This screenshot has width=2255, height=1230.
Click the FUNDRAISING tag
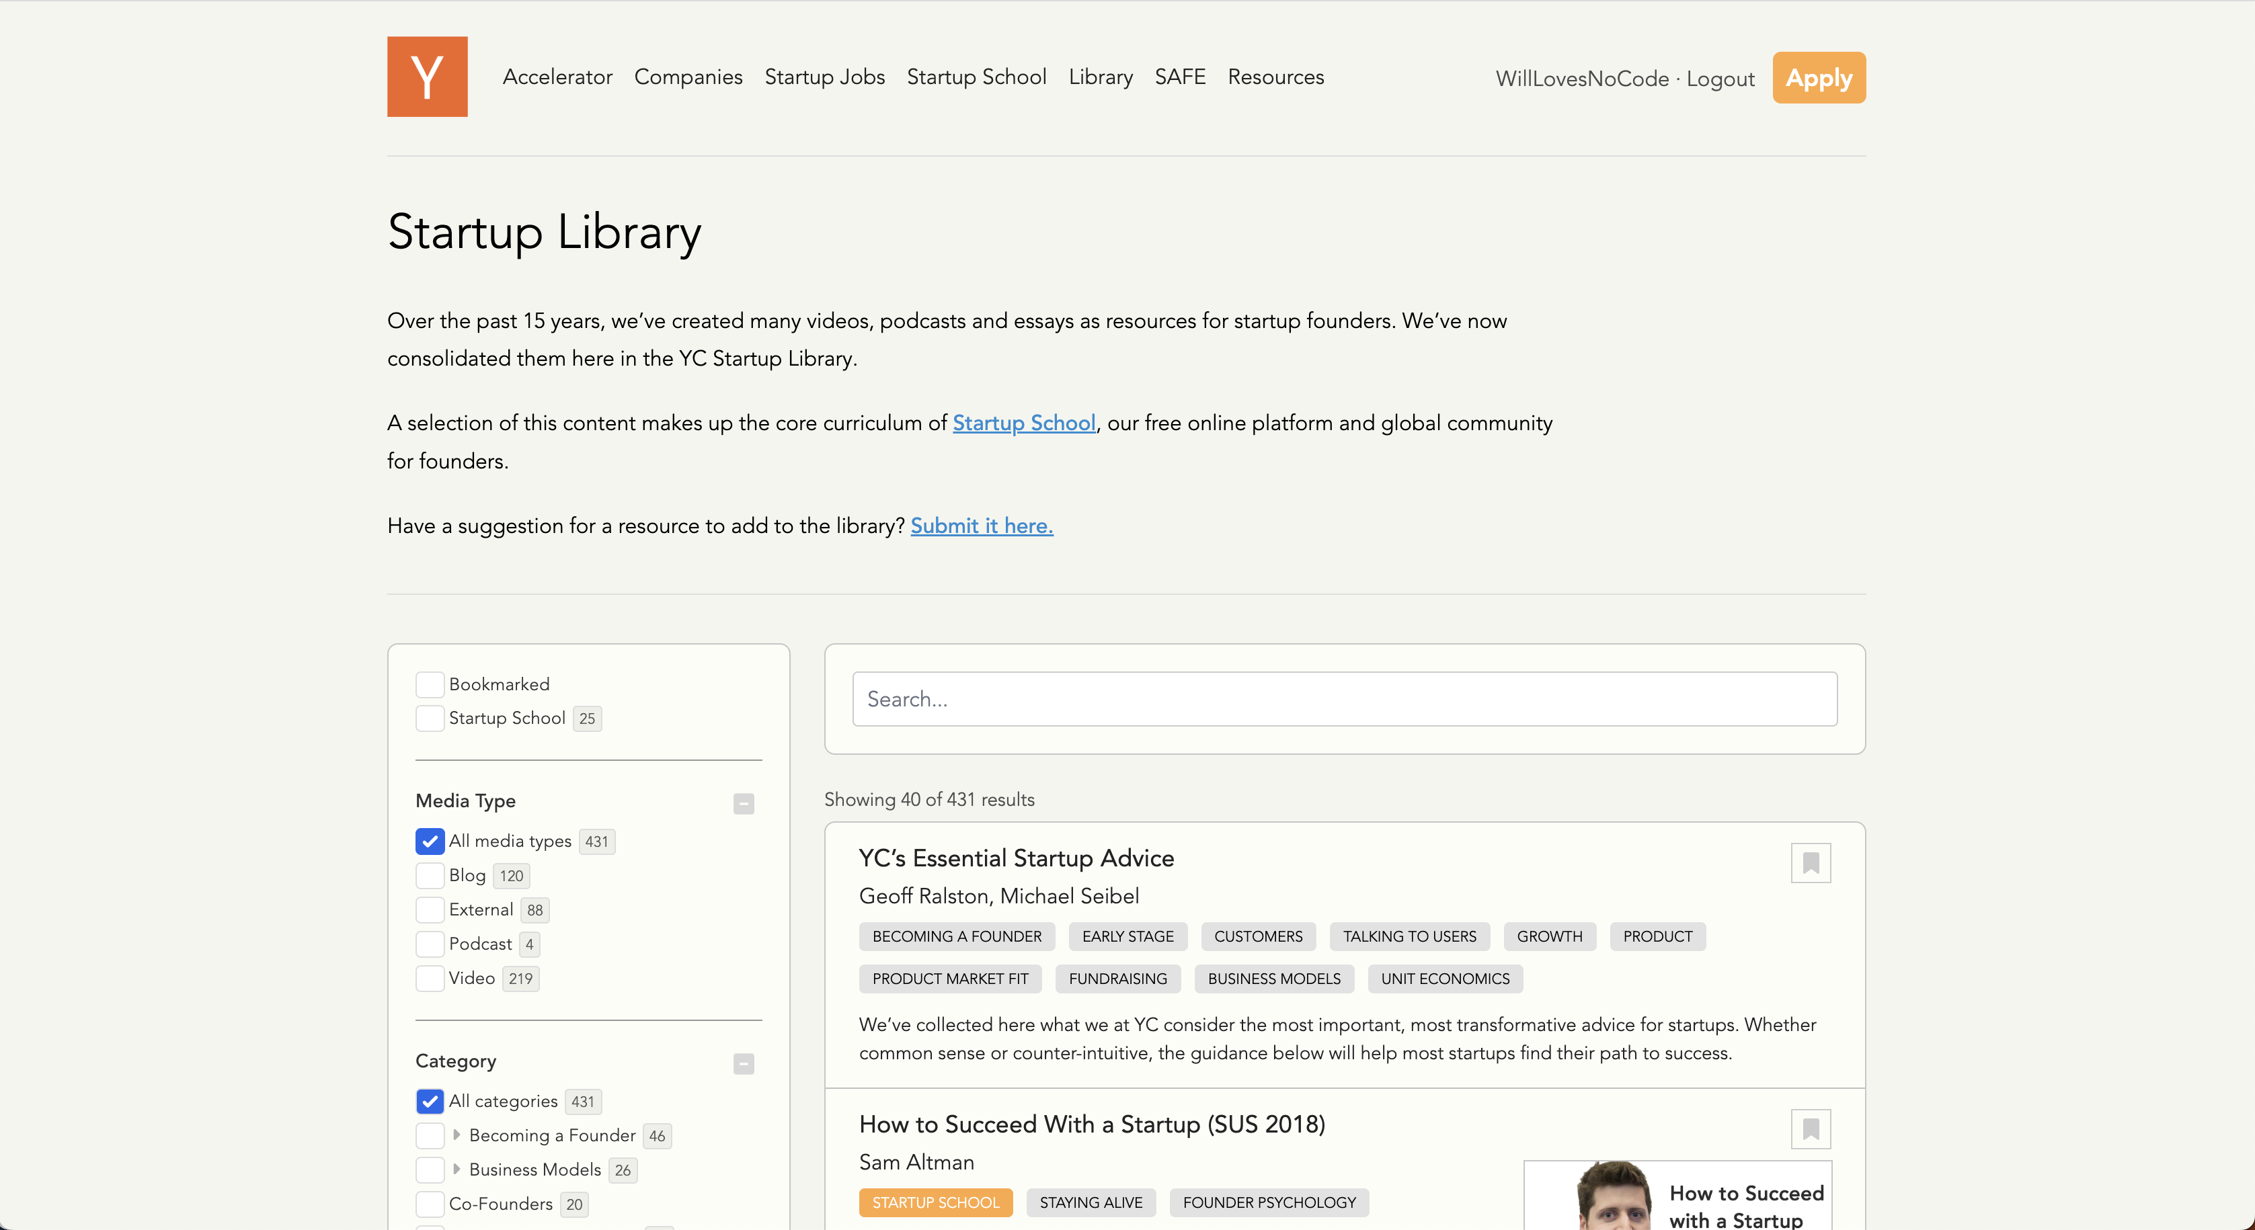click(1118, 979)
